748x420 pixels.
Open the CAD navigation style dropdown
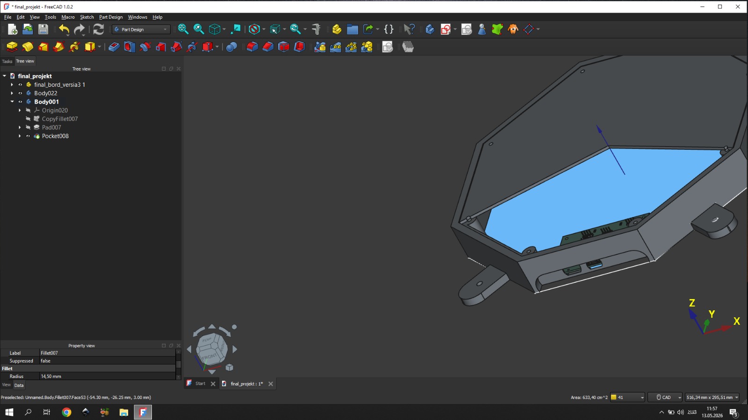(x=665, y=398)
